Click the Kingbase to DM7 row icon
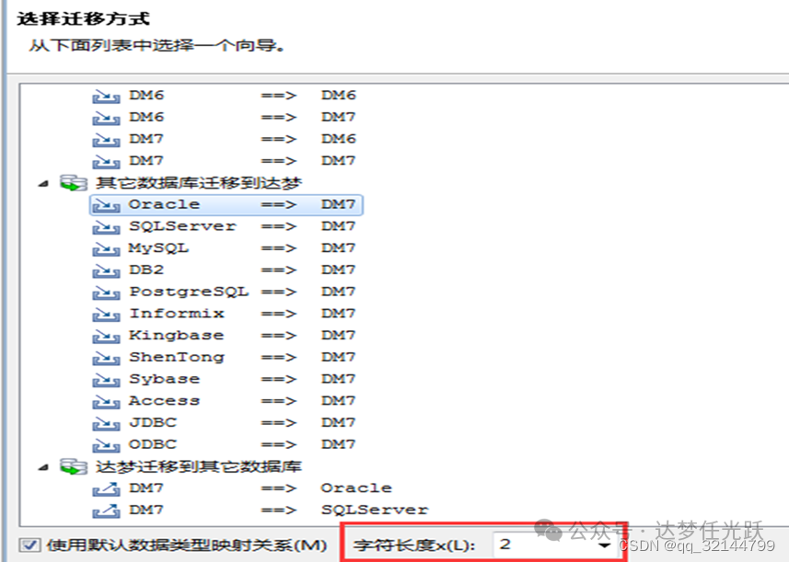 point(106,337)
